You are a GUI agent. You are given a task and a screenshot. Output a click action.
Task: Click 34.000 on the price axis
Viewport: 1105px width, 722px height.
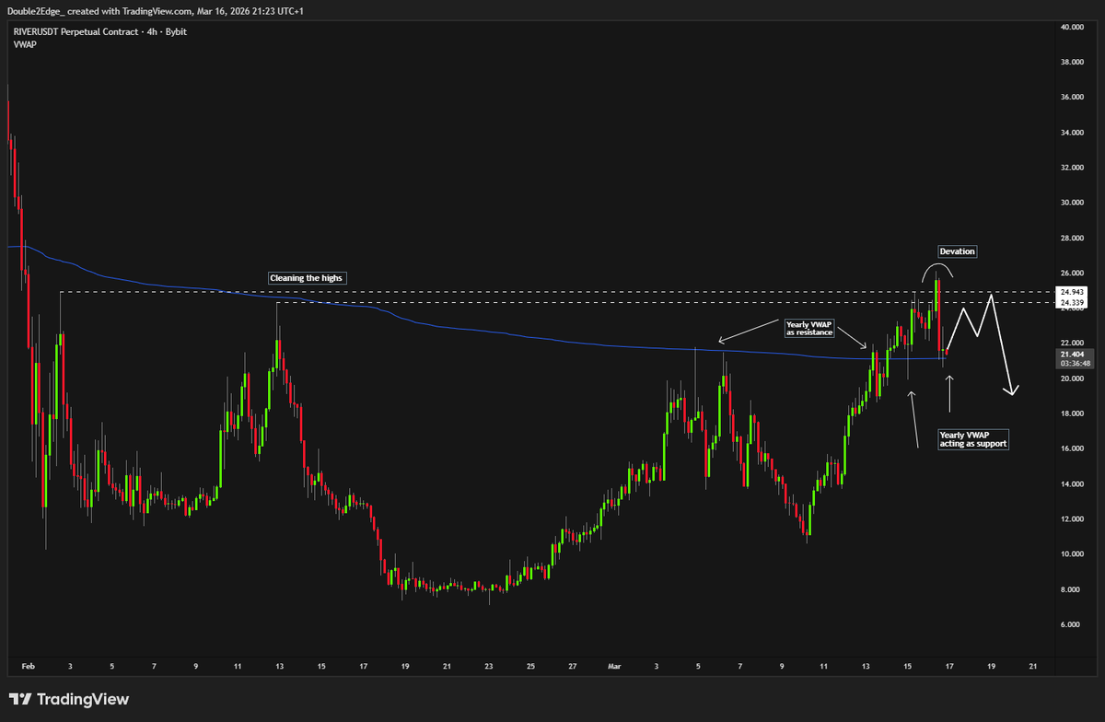(x=1071, y=133)
